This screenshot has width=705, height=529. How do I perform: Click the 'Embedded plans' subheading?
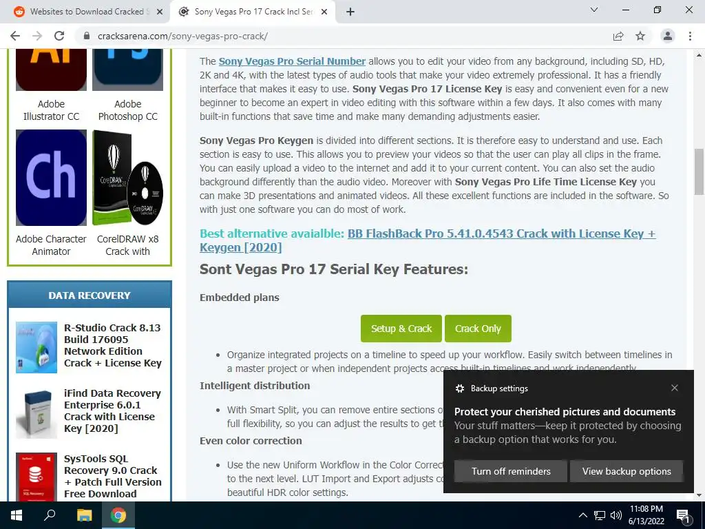click(239, 298)
